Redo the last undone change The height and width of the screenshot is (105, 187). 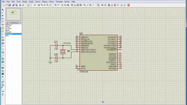coord(58,5)
